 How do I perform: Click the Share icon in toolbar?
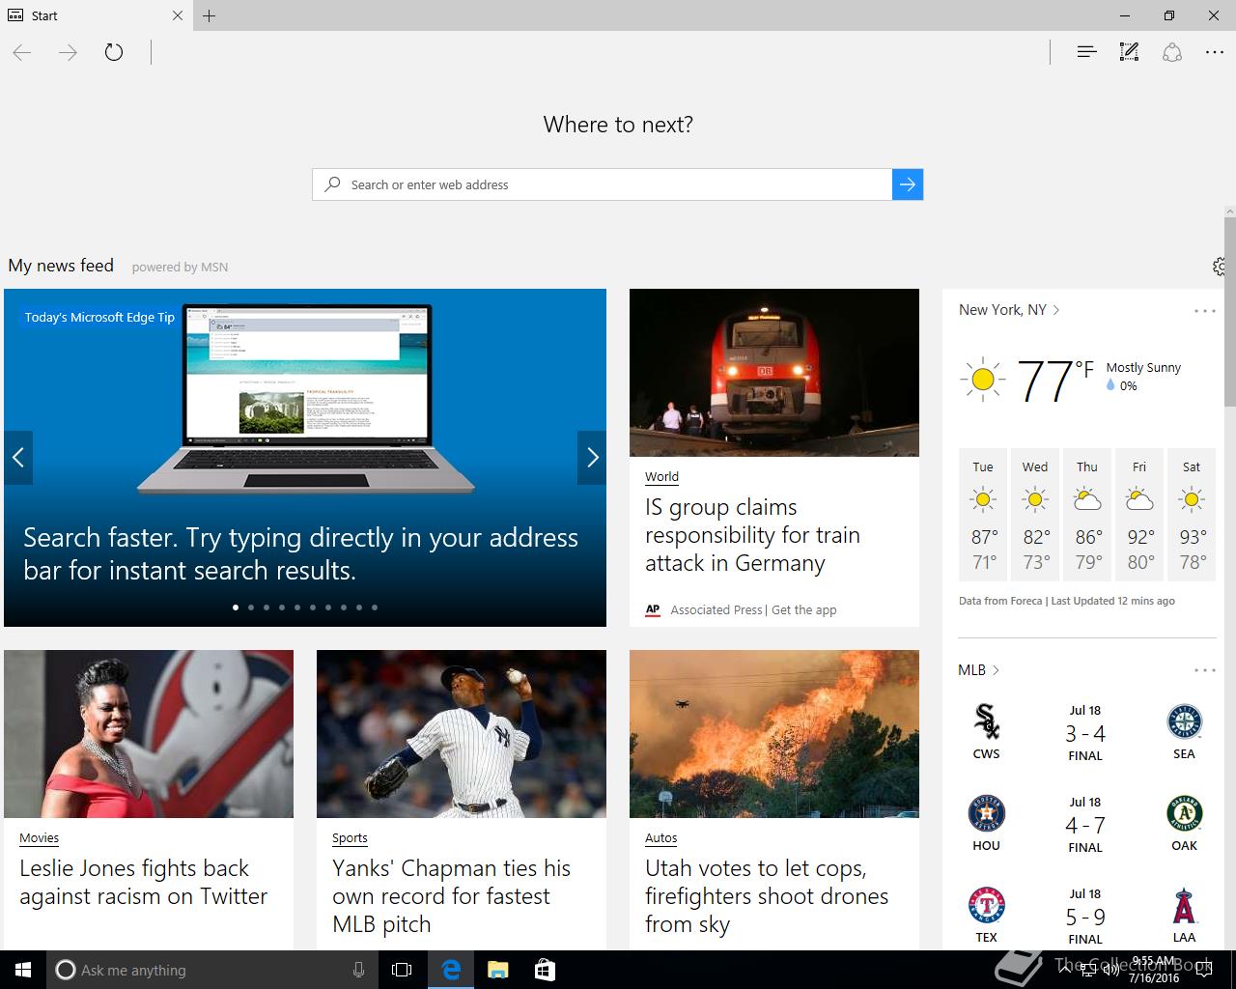point(1172,52)
